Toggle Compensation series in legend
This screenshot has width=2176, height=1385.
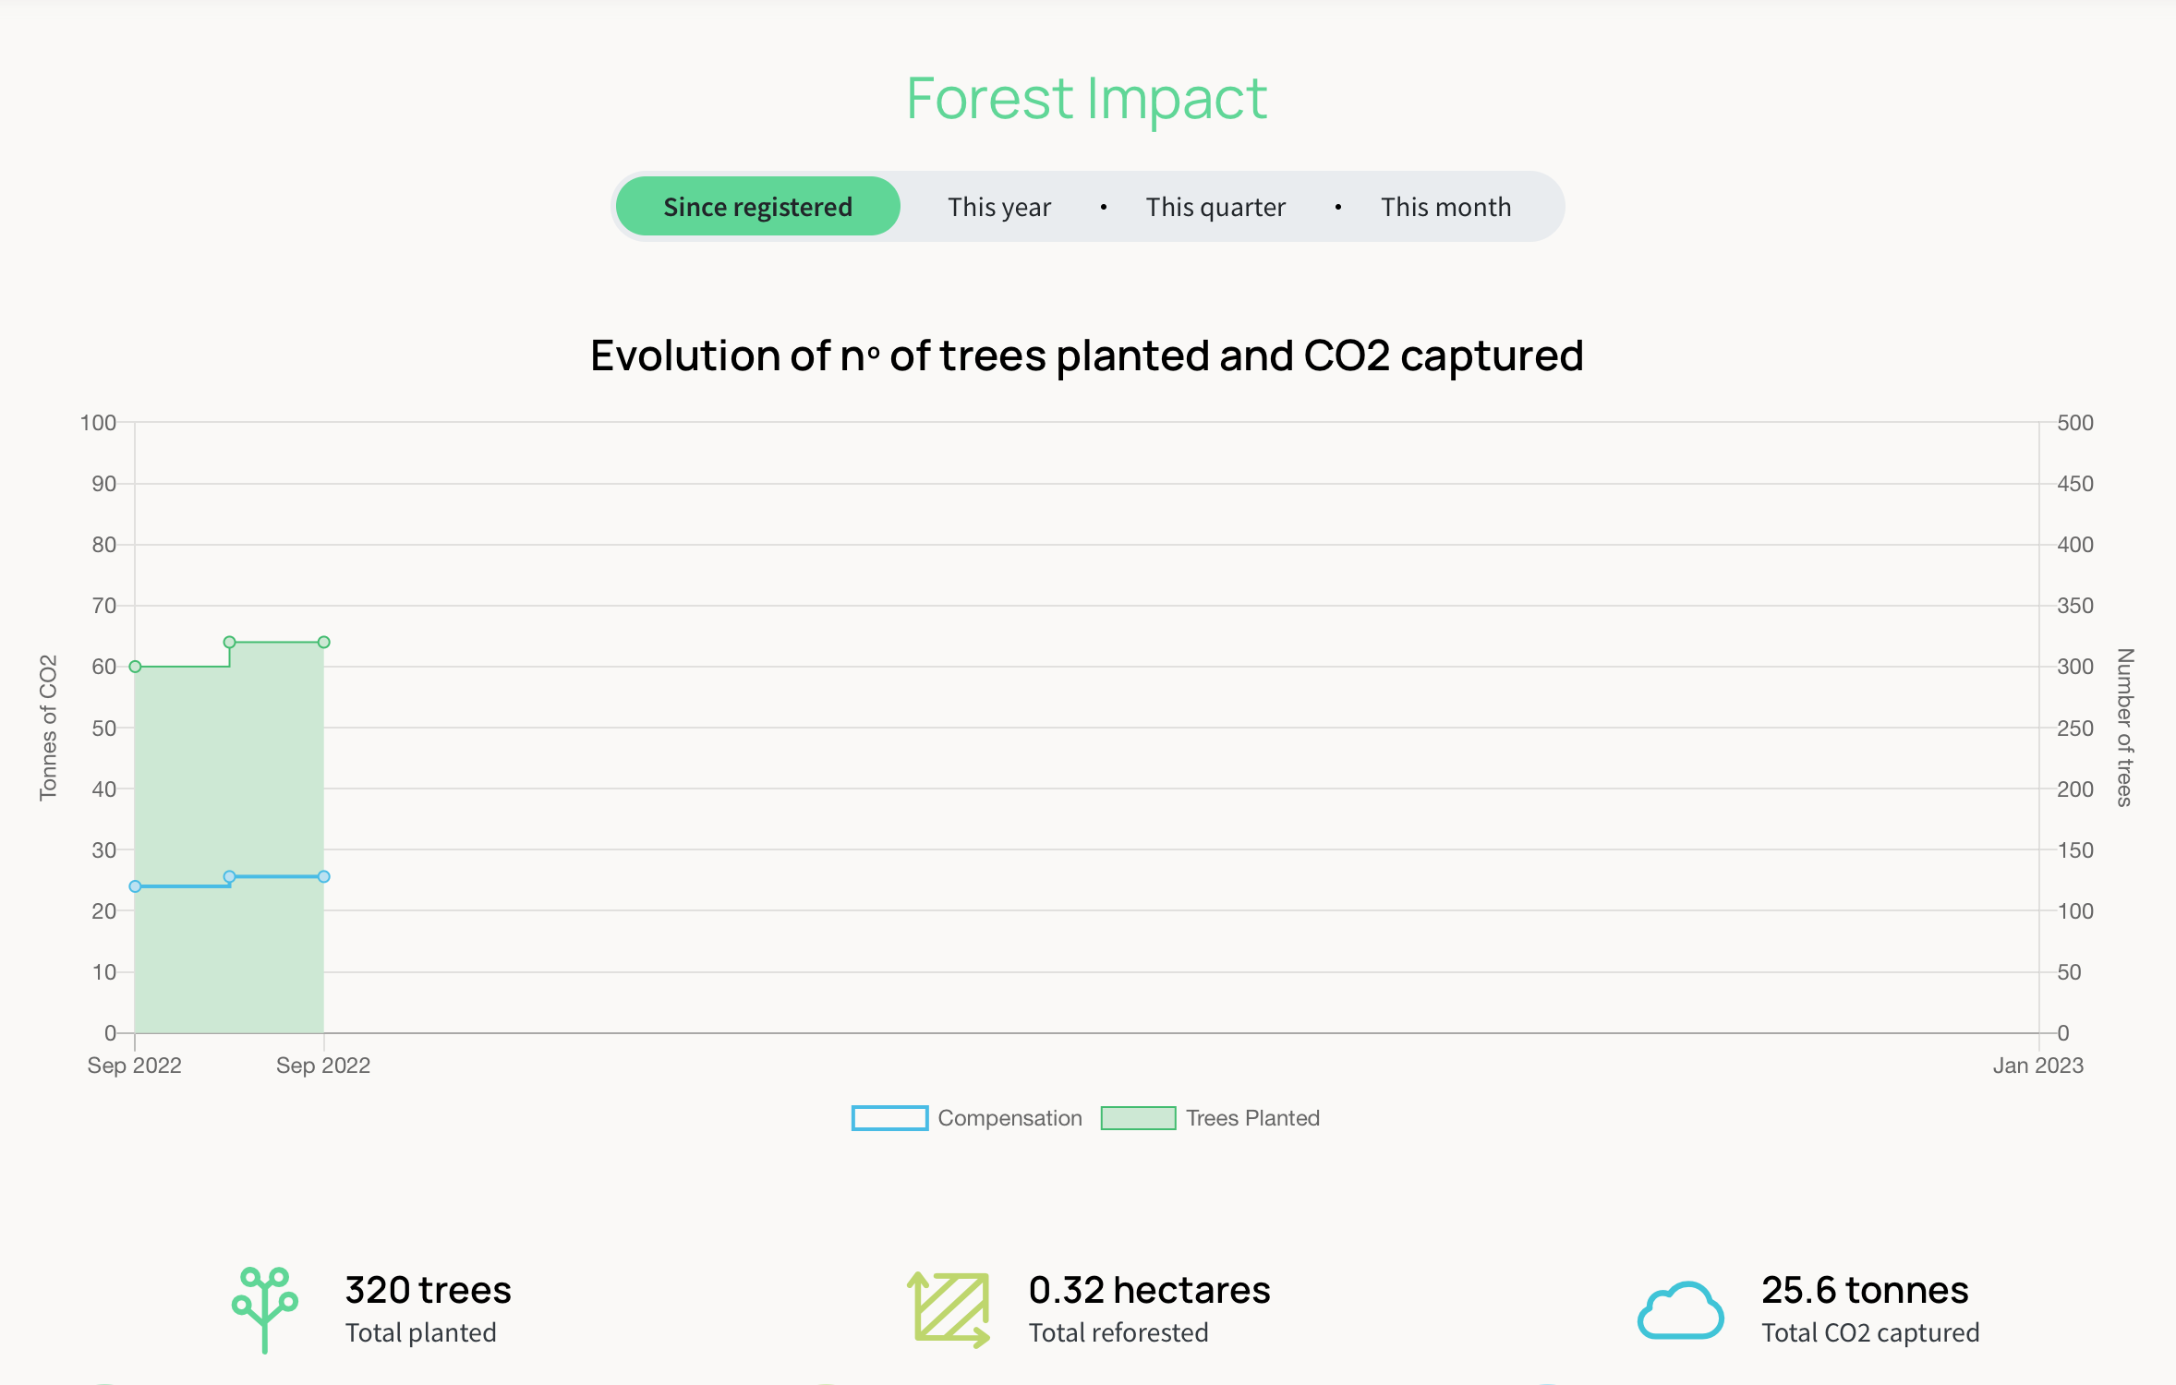[1009, 1118]
